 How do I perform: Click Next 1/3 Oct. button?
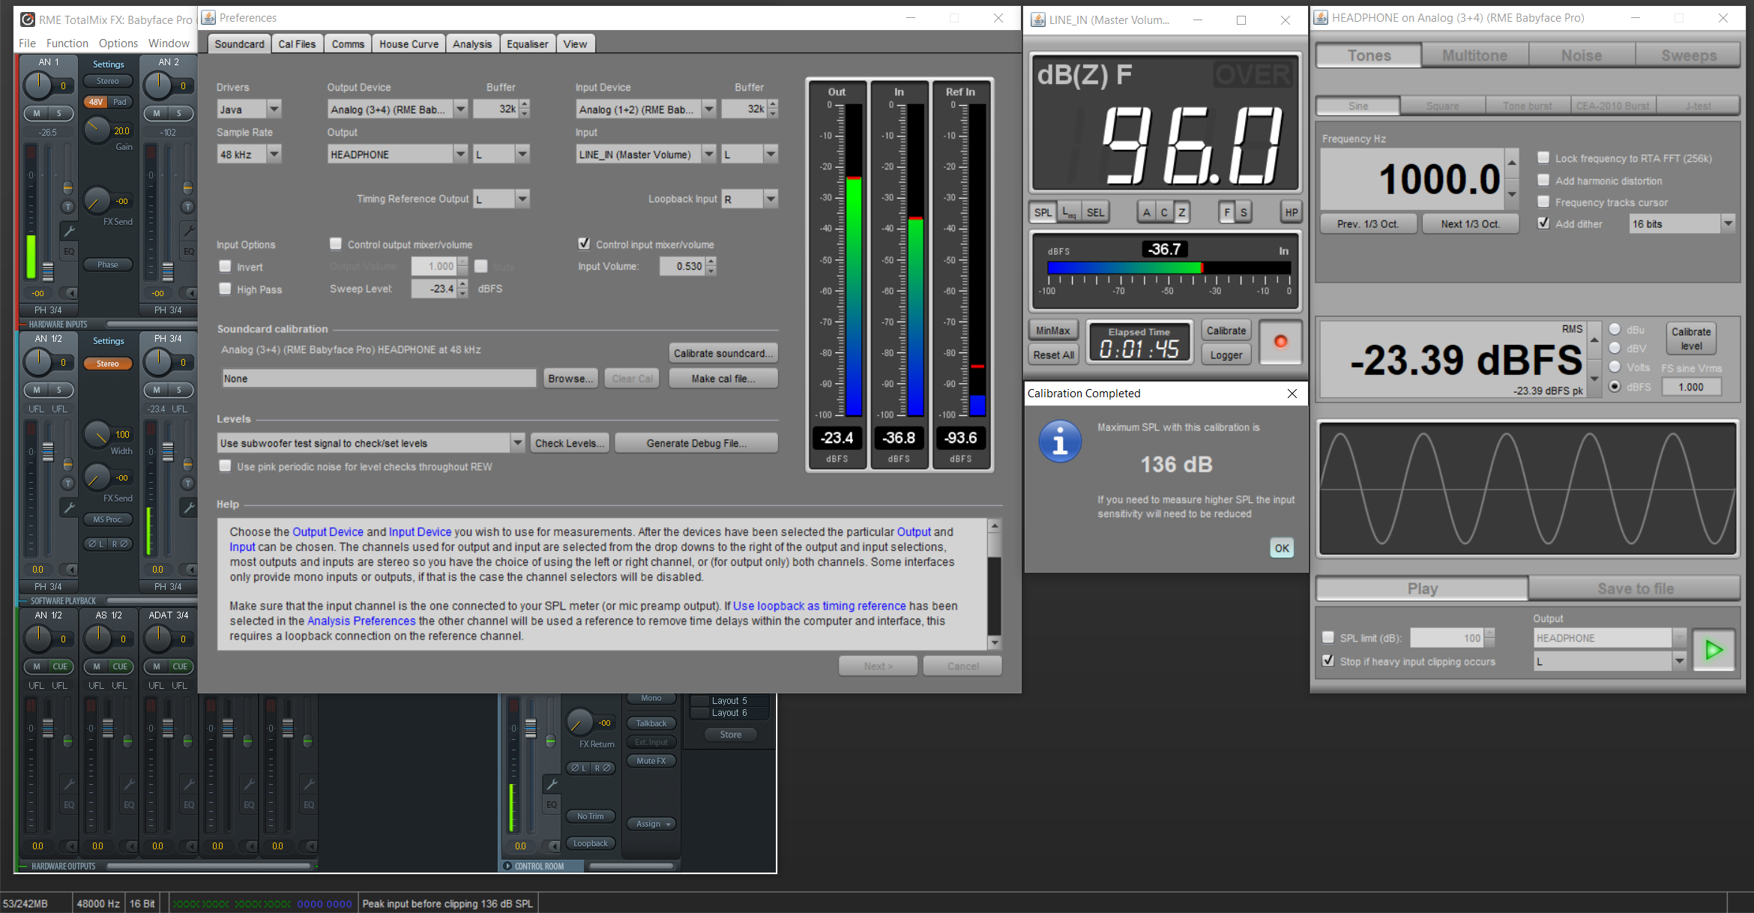tap(1470, 224)
